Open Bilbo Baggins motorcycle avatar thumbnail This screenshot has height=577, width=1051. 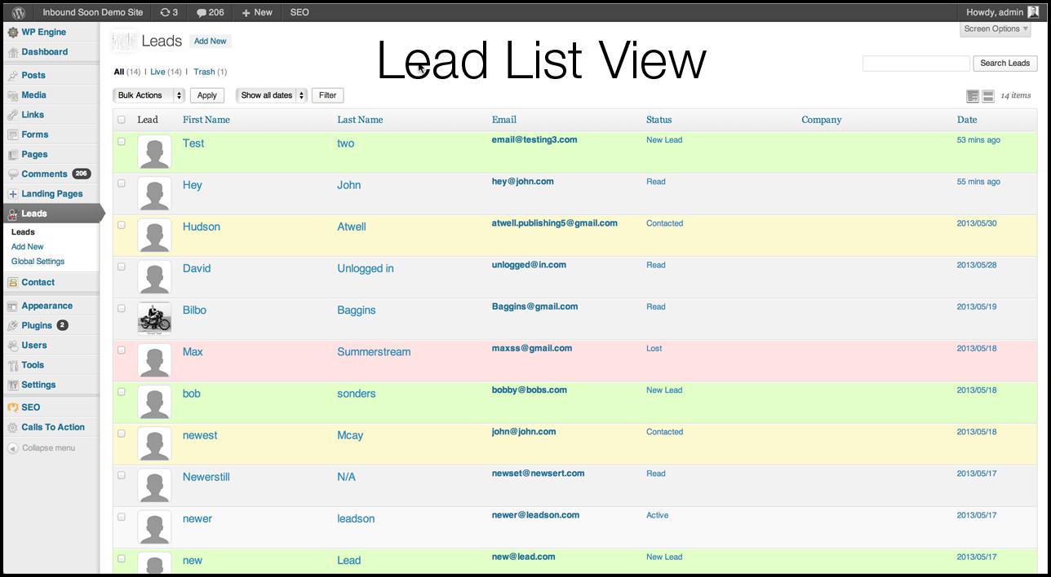click(154, 319)
